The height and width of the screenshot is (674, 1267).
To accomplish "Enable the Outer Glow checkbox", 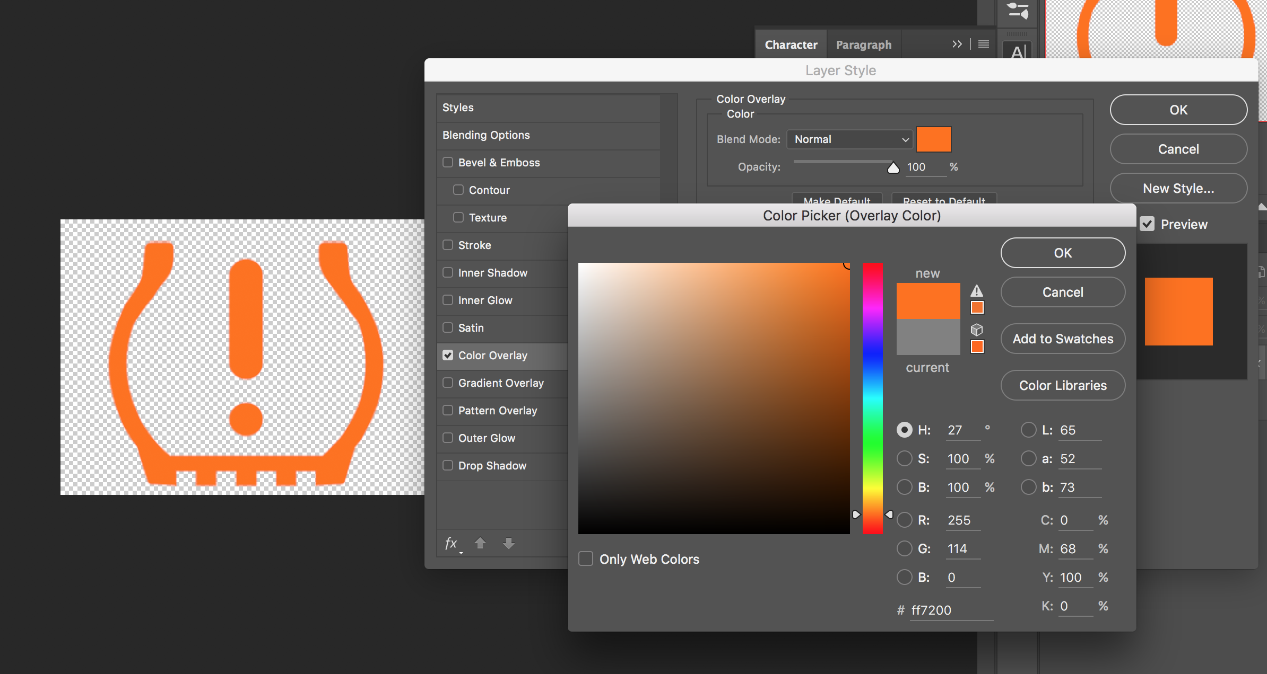I will (448, 438).
